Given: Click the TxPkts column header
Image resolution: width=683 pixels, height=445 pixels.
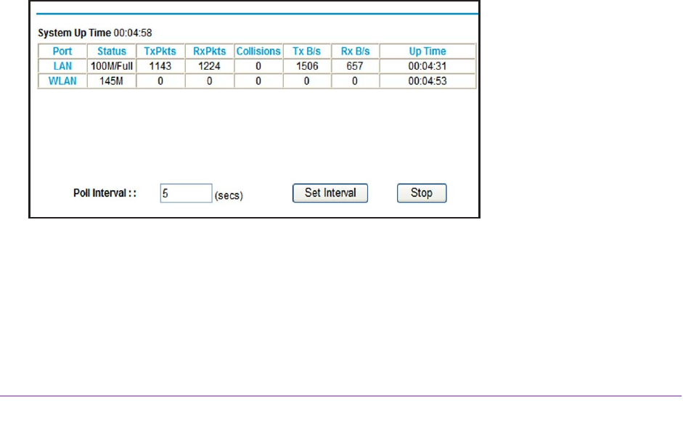Looking at the screenshot, I should click(x=160, y=51).
